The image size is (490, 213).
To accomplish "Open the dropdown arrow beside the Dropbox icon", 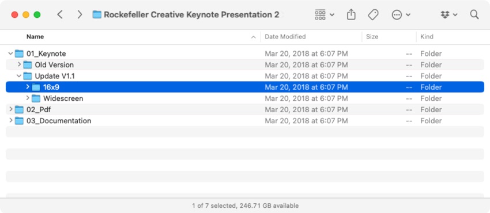I will tap(455, 14).
